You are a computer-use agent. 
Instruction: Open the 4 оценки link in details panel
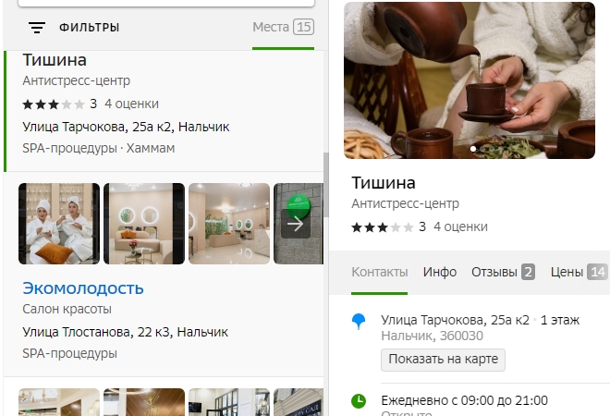click(460, 227)
